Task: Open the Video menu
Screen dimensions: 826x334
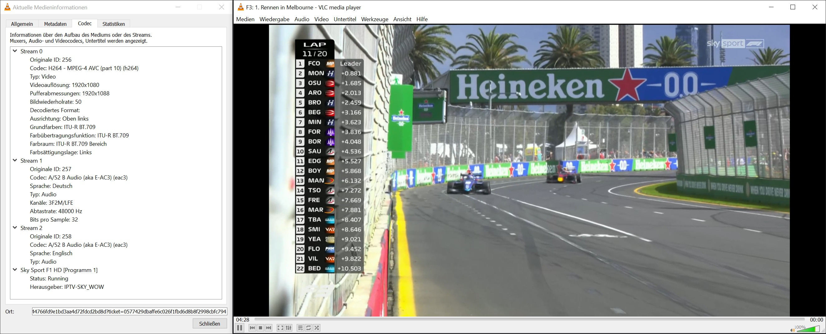Action: click(x=321, y=19)
